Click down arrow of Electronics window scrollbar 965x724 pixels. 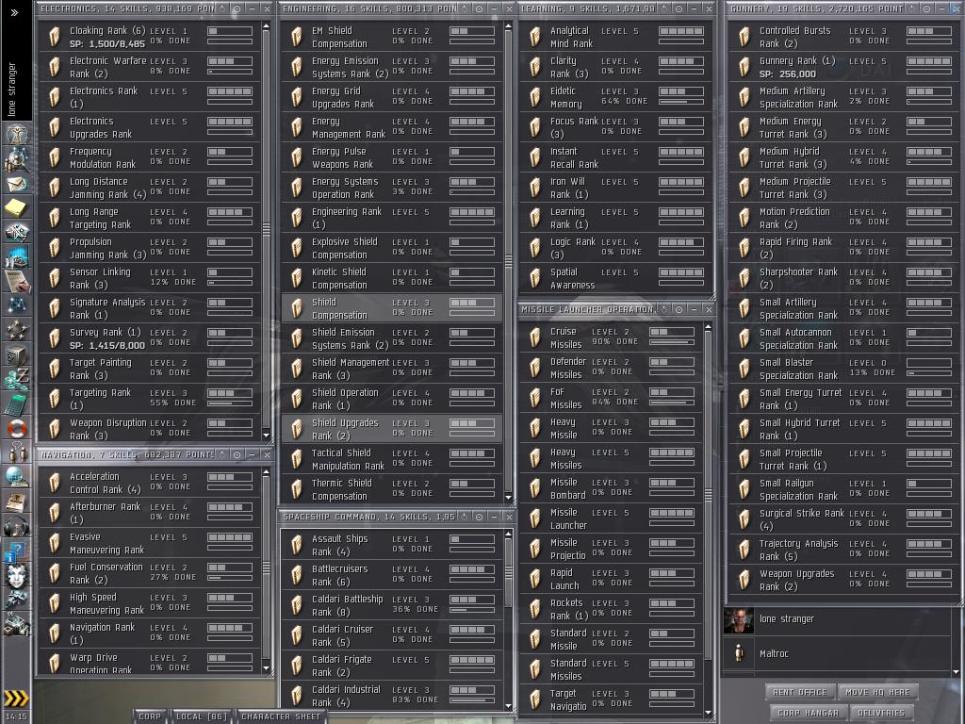266,436
